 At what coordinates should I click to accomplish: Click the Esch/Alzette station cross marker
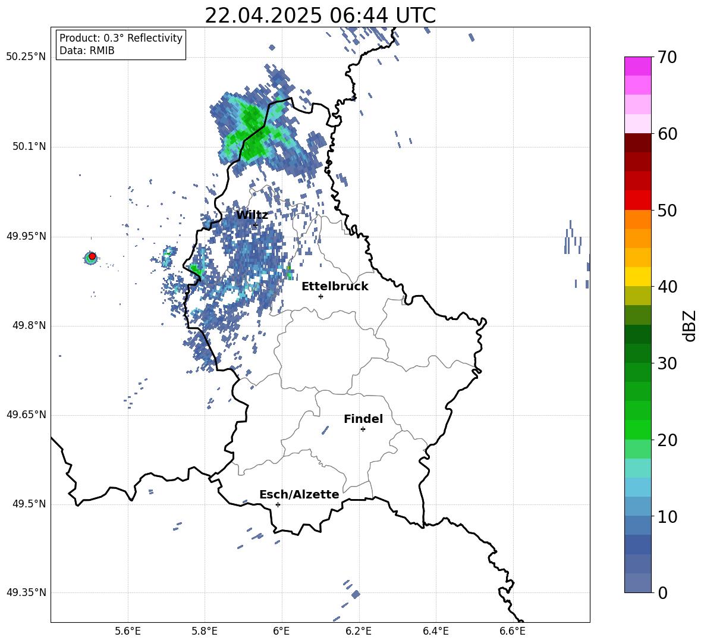click(278, 504)
